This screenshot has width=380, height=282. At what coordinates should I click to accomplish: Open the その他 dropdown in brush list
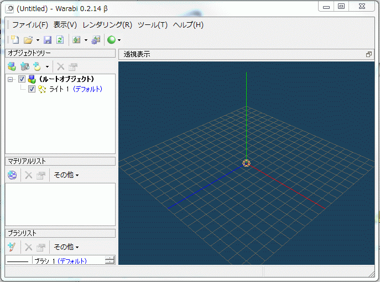66,247
